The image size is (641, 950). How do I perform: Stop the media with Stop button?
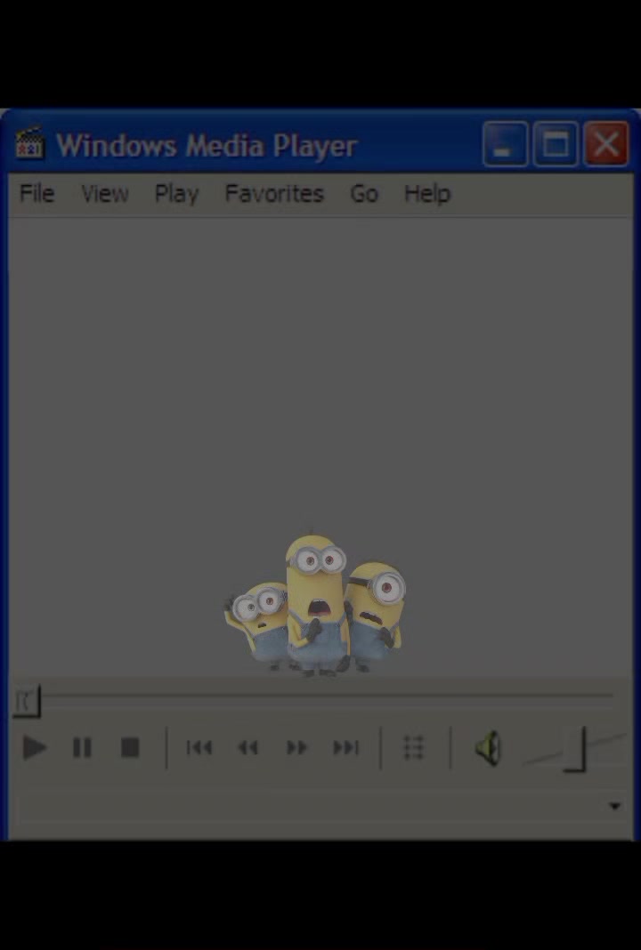[x=130, y=748]
